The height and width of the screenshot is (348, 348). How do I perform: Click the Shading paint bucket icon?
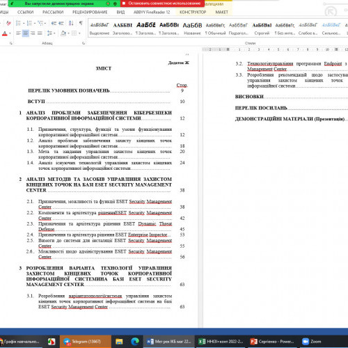coord(63,33)
